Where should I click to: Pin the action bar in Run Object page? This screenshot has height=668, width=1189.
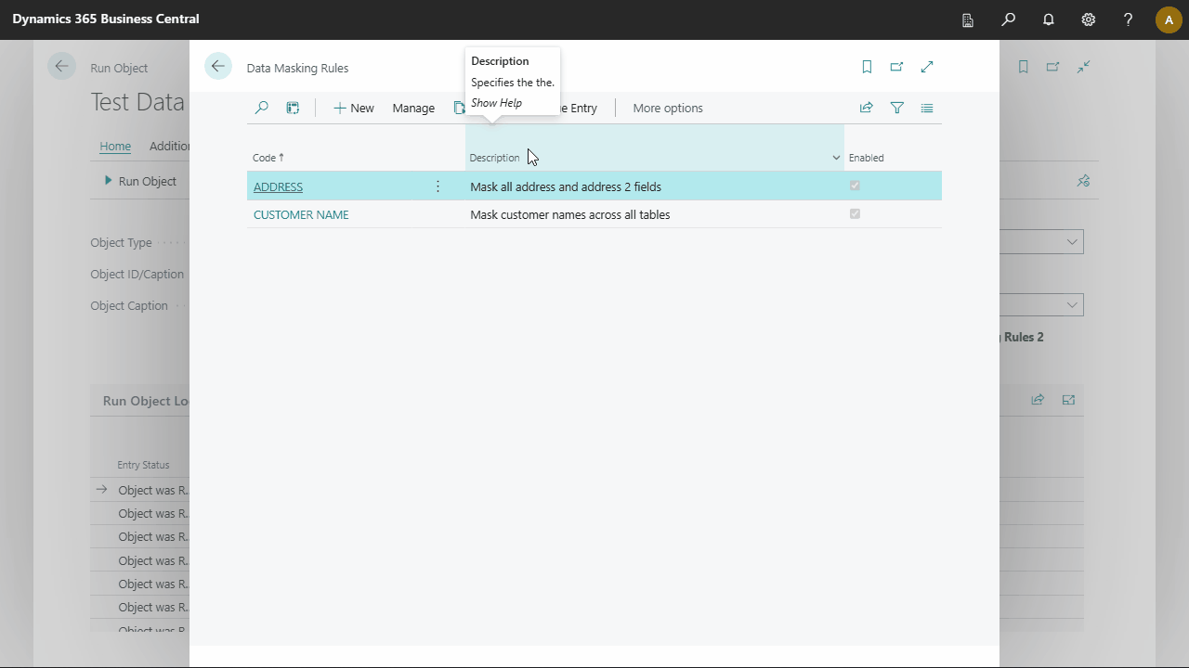click(1083, 181)
